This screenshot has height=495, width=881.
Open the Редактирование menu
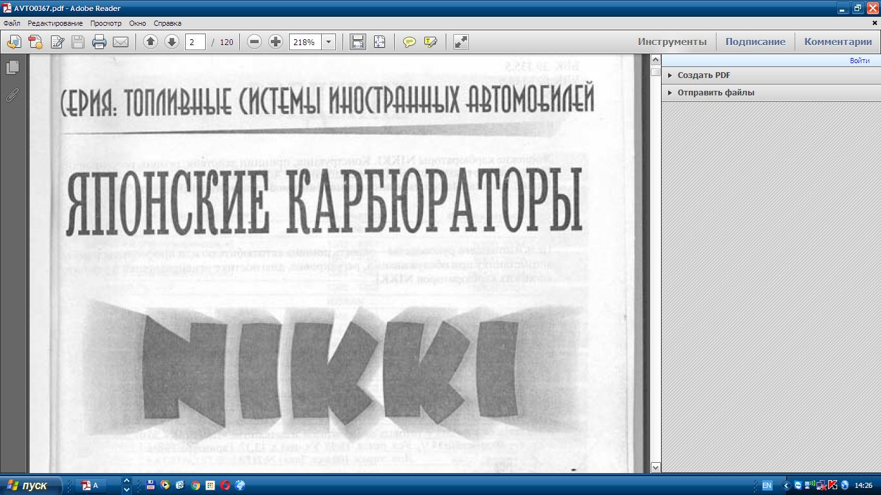click(55, 23)
